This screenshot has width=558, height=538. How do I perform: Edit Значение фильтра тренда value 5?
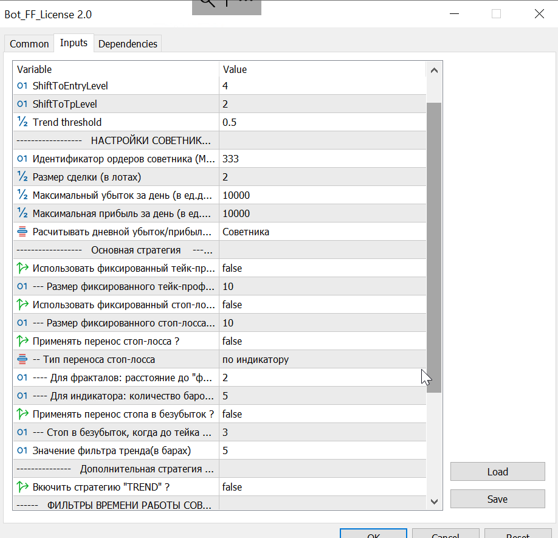[x=322, y=450]
